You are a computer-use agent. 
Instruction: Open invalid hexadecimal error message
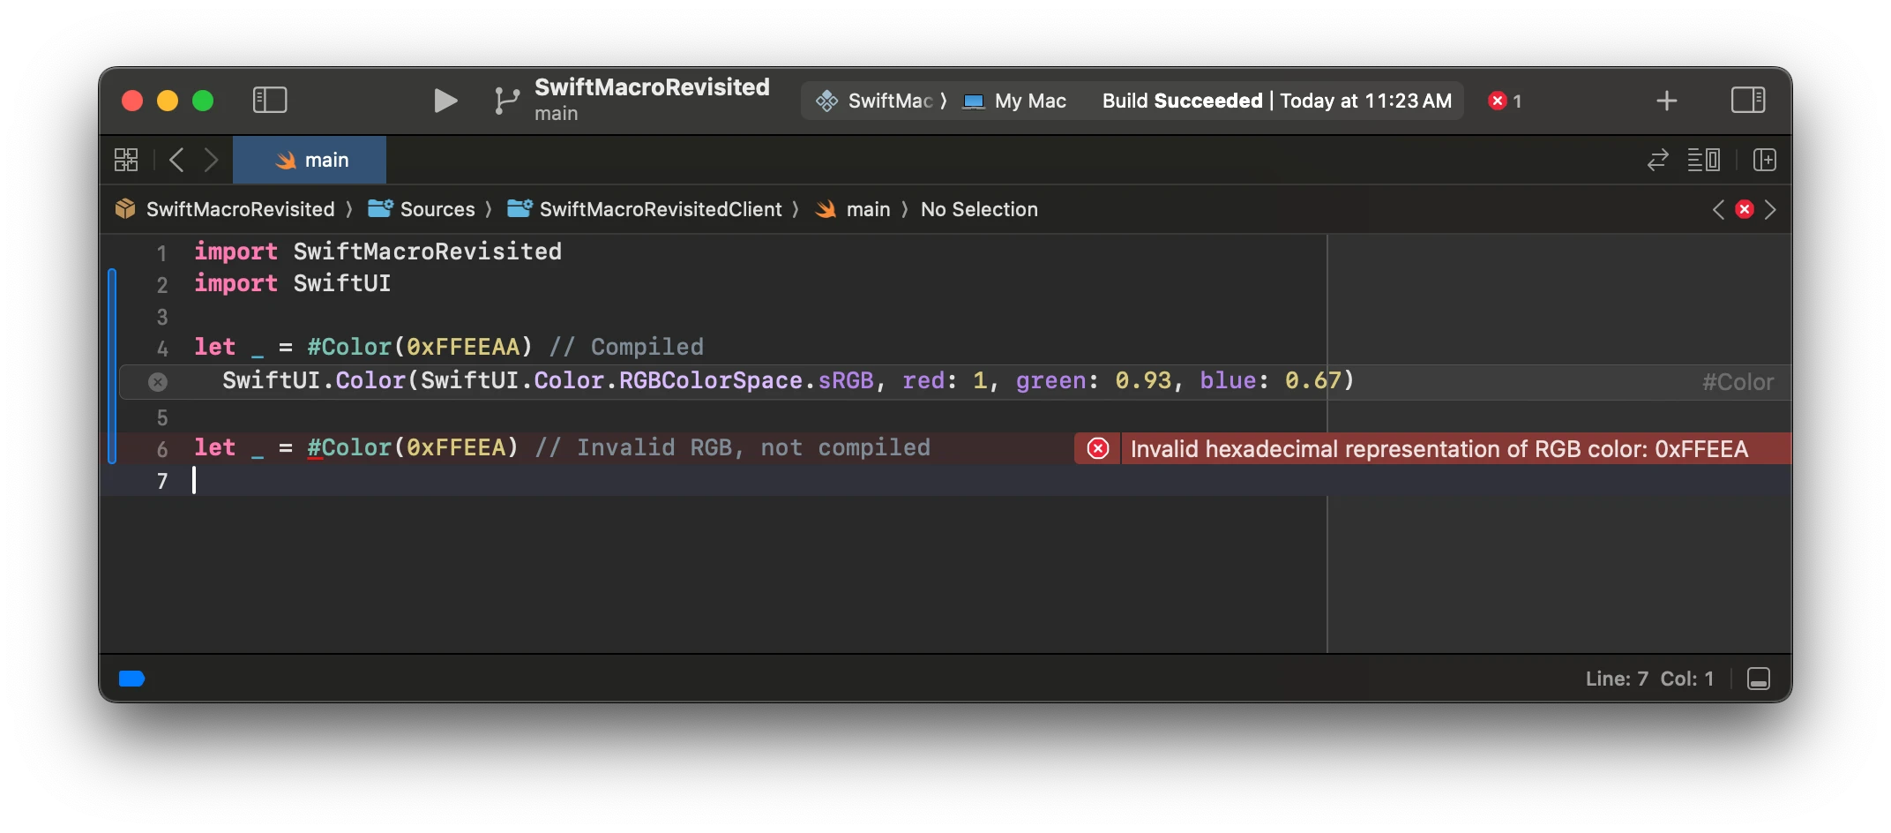pyautogui.click(x=1439, y=448)
